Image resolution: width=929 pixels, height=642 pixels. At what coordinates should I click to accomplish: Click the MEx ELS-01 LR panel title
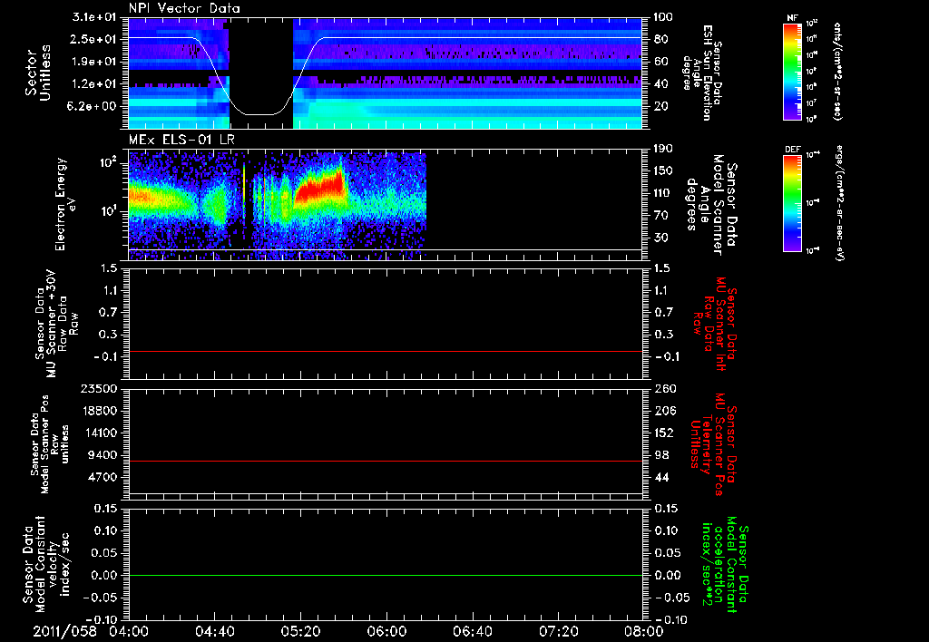[x=181, y=141]
